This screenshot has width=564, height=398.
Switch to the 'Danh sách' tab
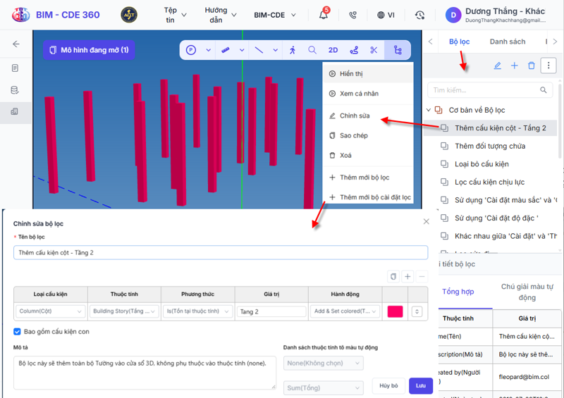tap(508, 42)
